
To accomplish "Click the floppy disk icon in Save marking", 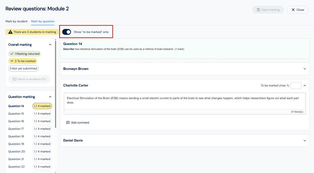I will click(x=258, y=10).
